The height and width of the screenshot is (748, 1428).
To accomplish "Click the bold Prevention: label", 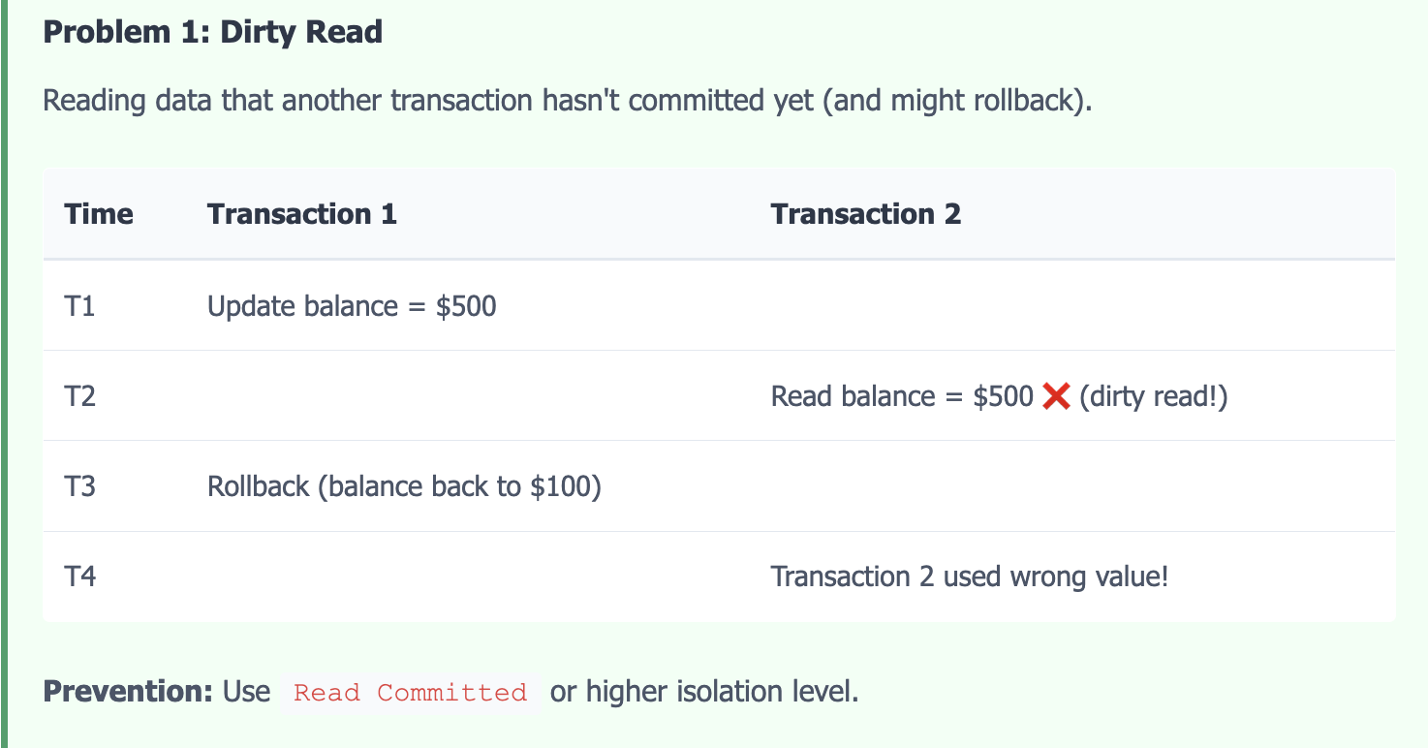I will 128,692.
